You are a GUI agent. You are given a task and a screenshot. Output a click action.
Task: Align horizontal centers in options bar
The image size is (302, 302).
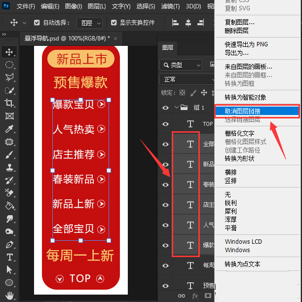click(x=188, y=23)
